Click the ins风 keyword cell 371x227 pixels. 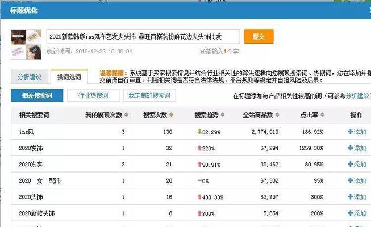(26, 132)
